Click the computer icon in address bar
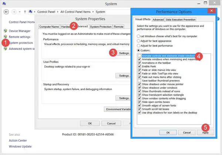This screenshot has height=155, width=222. [30, 11]
